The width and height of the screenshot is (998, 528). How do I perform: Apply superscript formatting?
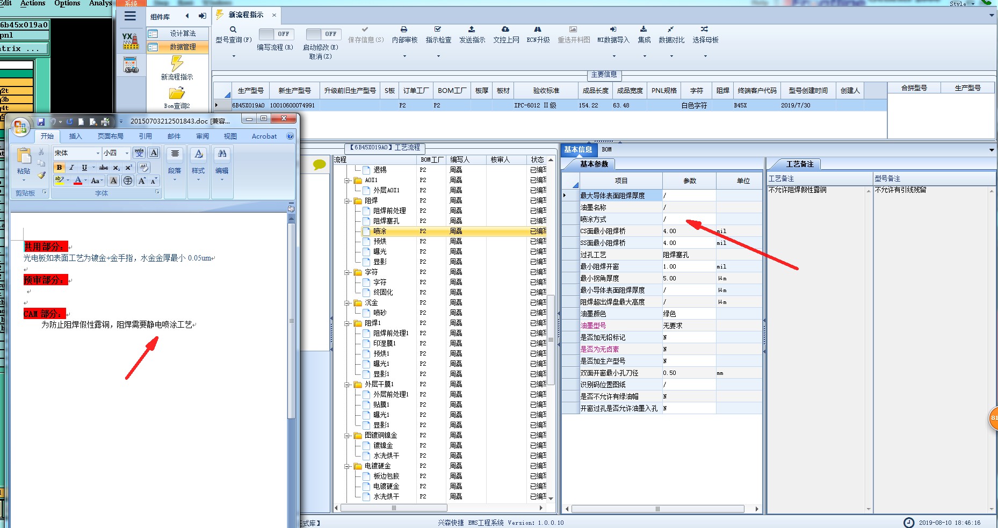pyautogui.click(x=128, y=168)
